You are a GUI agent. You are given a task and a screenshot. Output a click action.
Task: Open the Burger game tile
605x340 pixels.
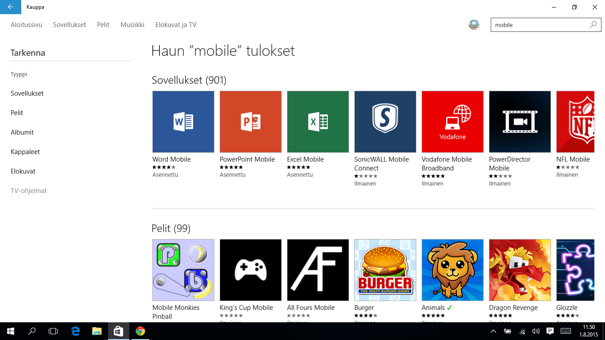(x=385, y=270)
